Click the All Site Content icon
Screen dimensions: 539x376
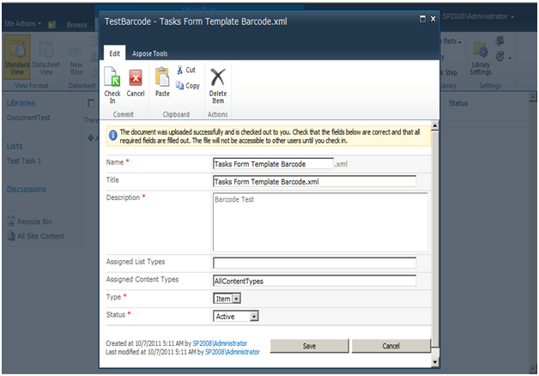(11, 235)
